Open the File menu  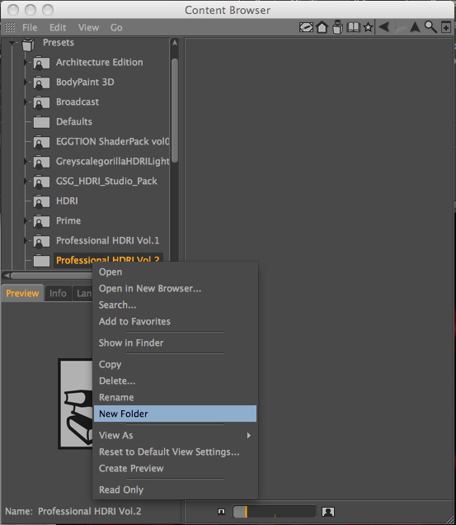(x=30, y=27)
